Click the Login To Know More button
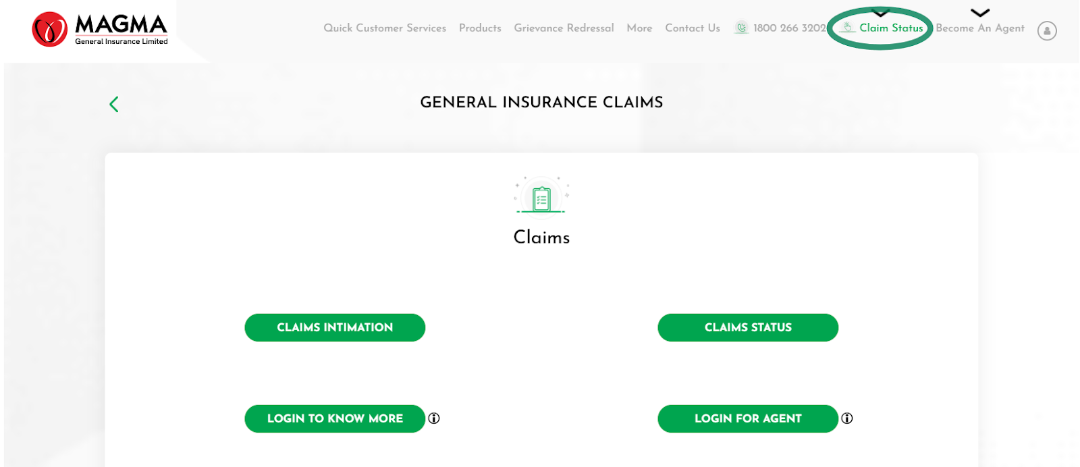This screenshot has width=1080, height=467. coord(335,418)
